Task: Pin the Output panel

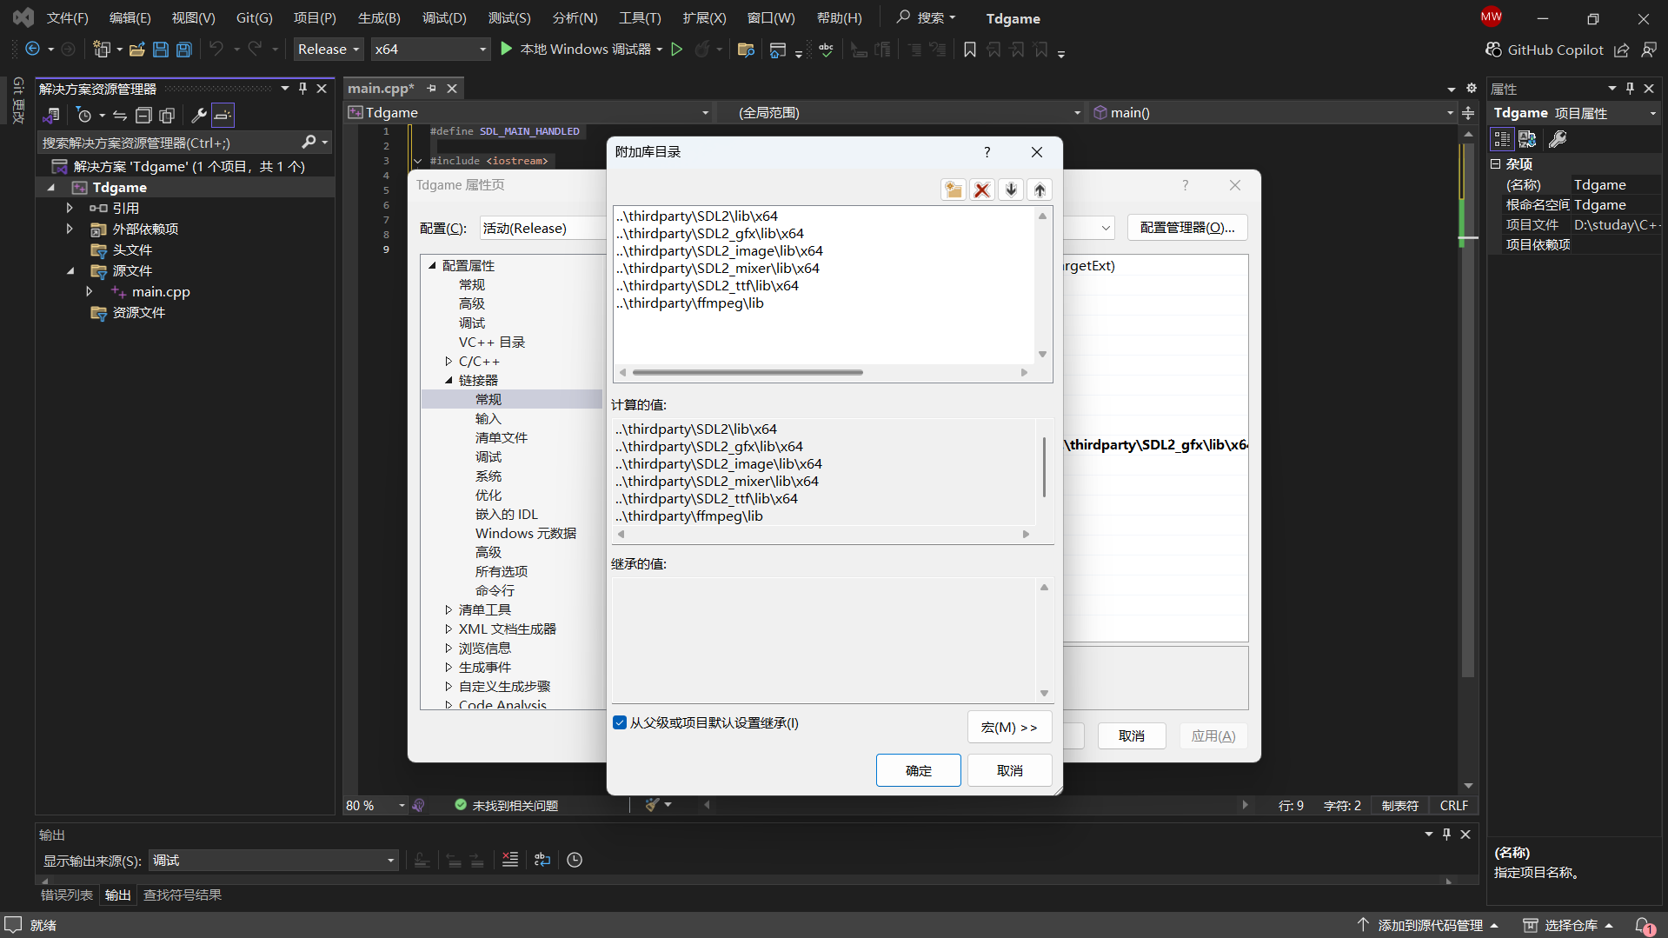Action: pyautogui.click(x=1446, y=834)
